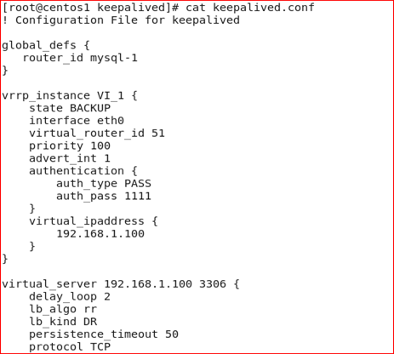Image resolution: width=394 pixels, height=354 pixels.
Task: Click the authentication block opening line
Action: (83, 171)
